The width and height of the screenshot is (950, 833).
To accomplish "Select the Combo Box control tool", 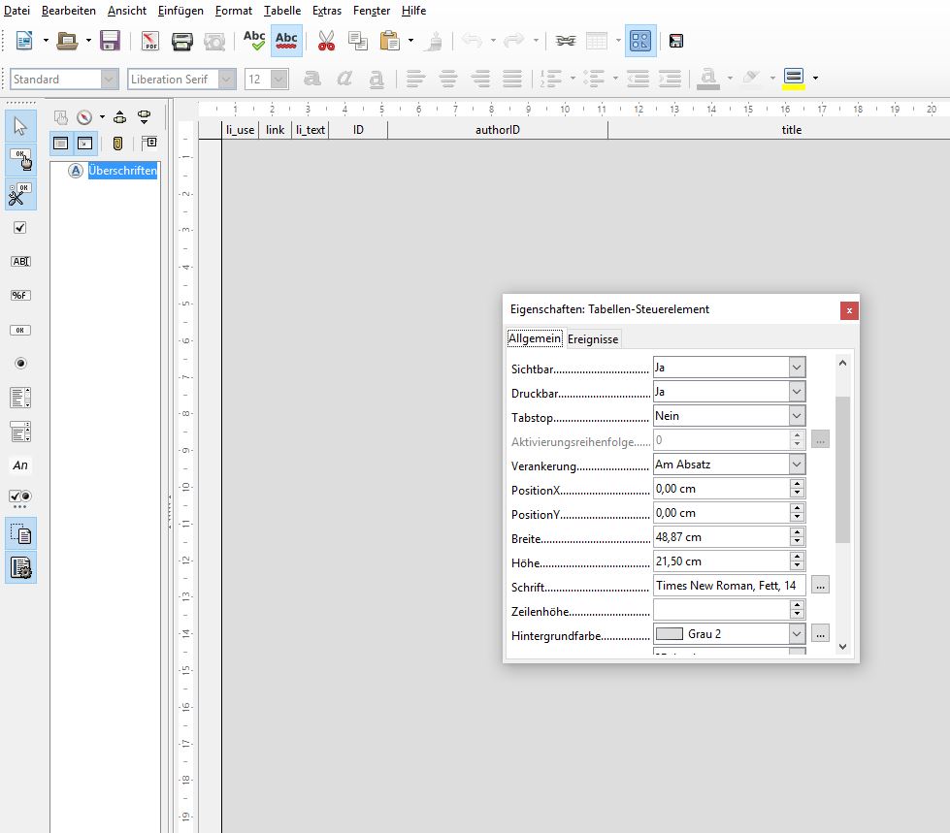I will [20, 432].
